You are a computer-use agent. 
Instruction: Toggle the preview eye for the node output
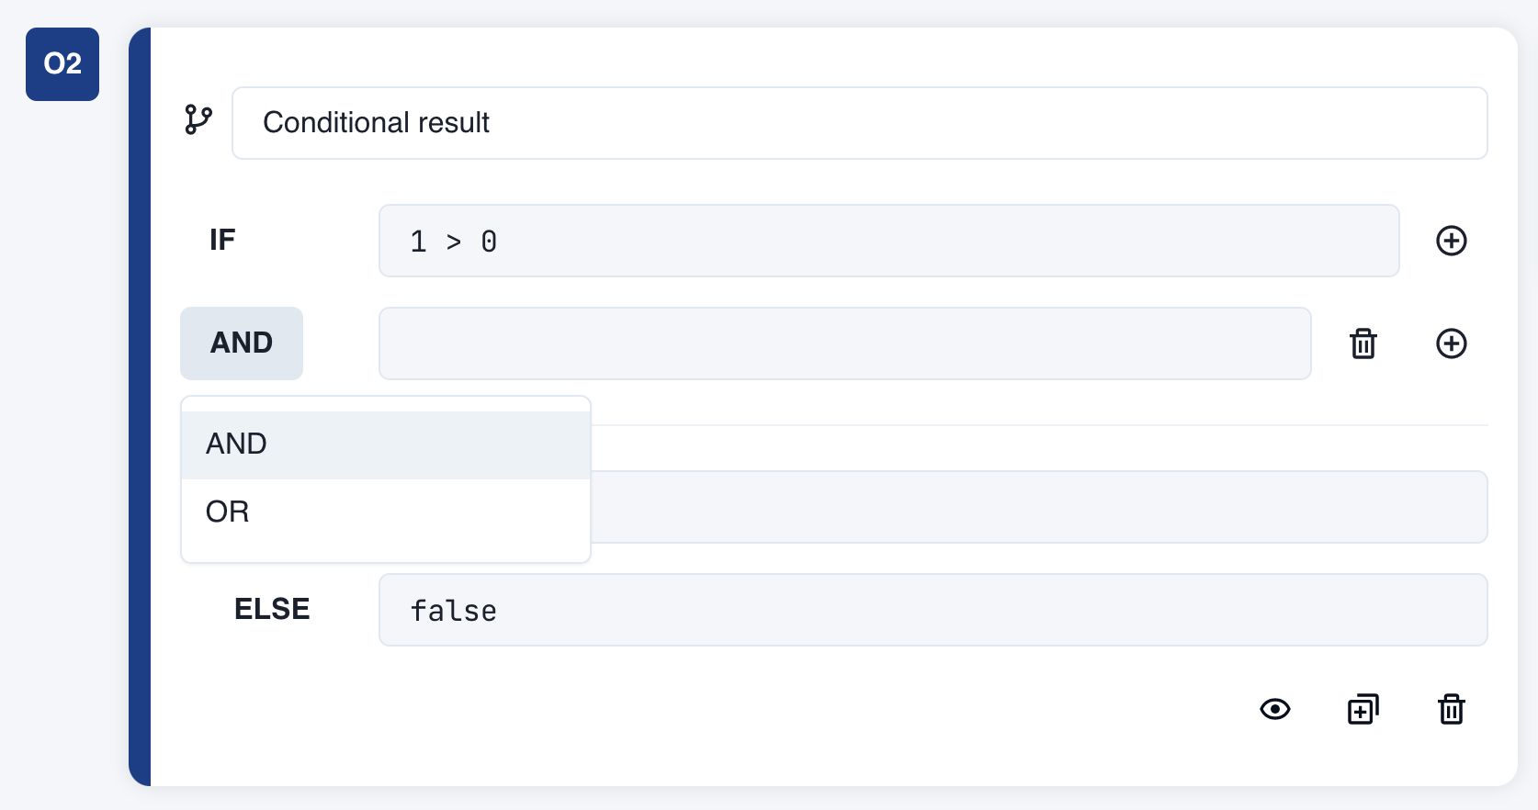tap(1274, 709)
